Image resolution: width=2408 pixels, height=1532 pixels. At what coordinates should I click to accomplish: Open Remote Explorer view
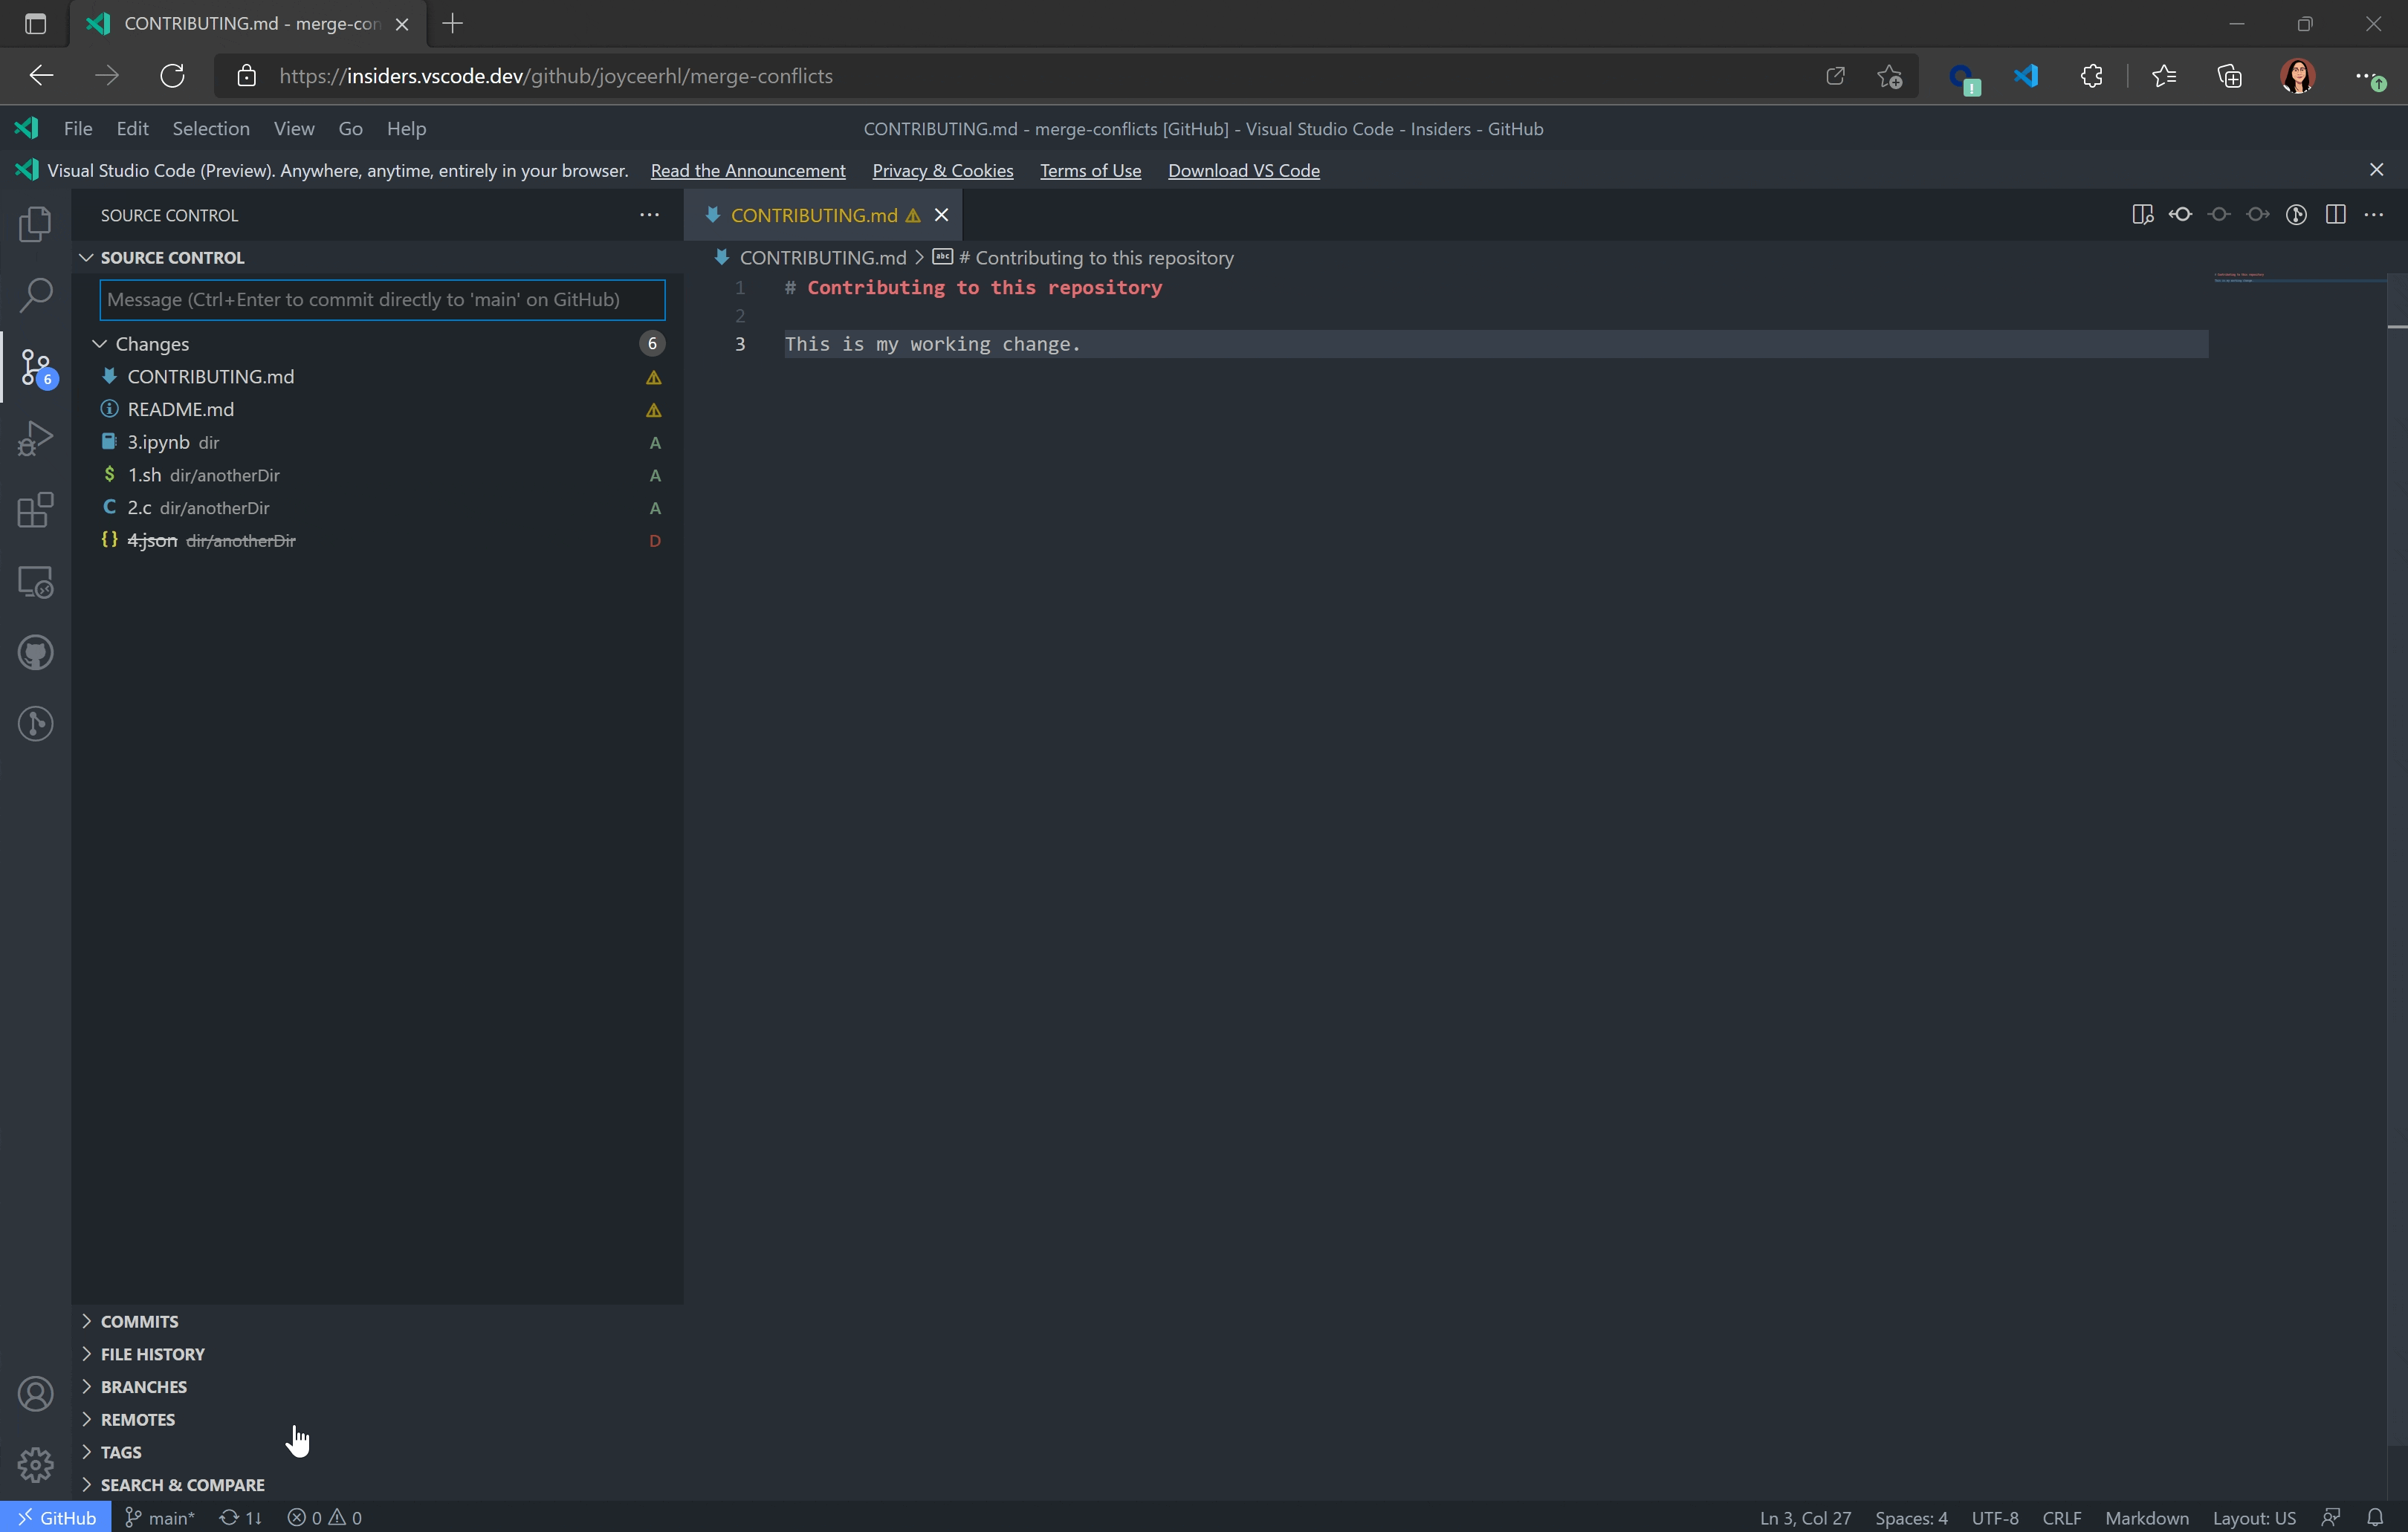point(35,582)
